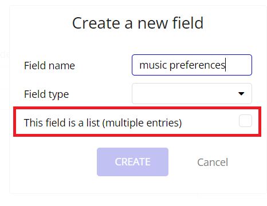This screenshot has width=267, height=206.
Task: Tick the checkbox inside the red highlighted row
Action: (245, 121)
